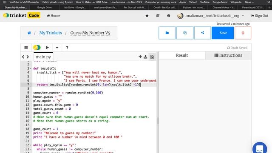This screenshot has width=272, height=153.
Task: Click the YouTube to Mp3 Converter bookmark
Action: point(24,2)
